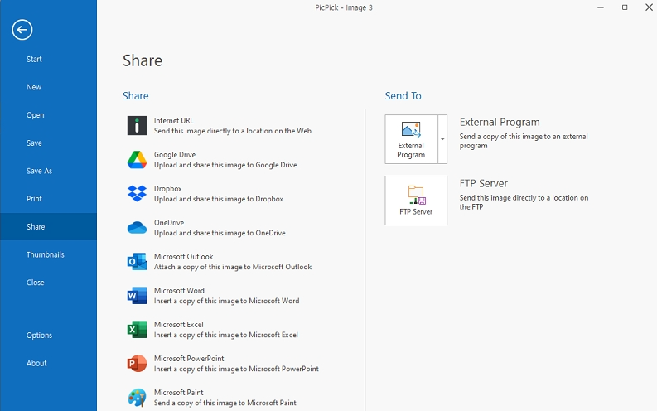Click 'Attach a copy of this image to Microsoft Outlook'

click(x=233, y=267)
